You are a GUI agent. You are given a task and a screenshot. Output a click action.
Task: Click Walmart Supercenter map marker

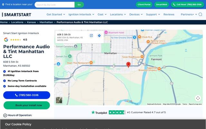[143, 30]
